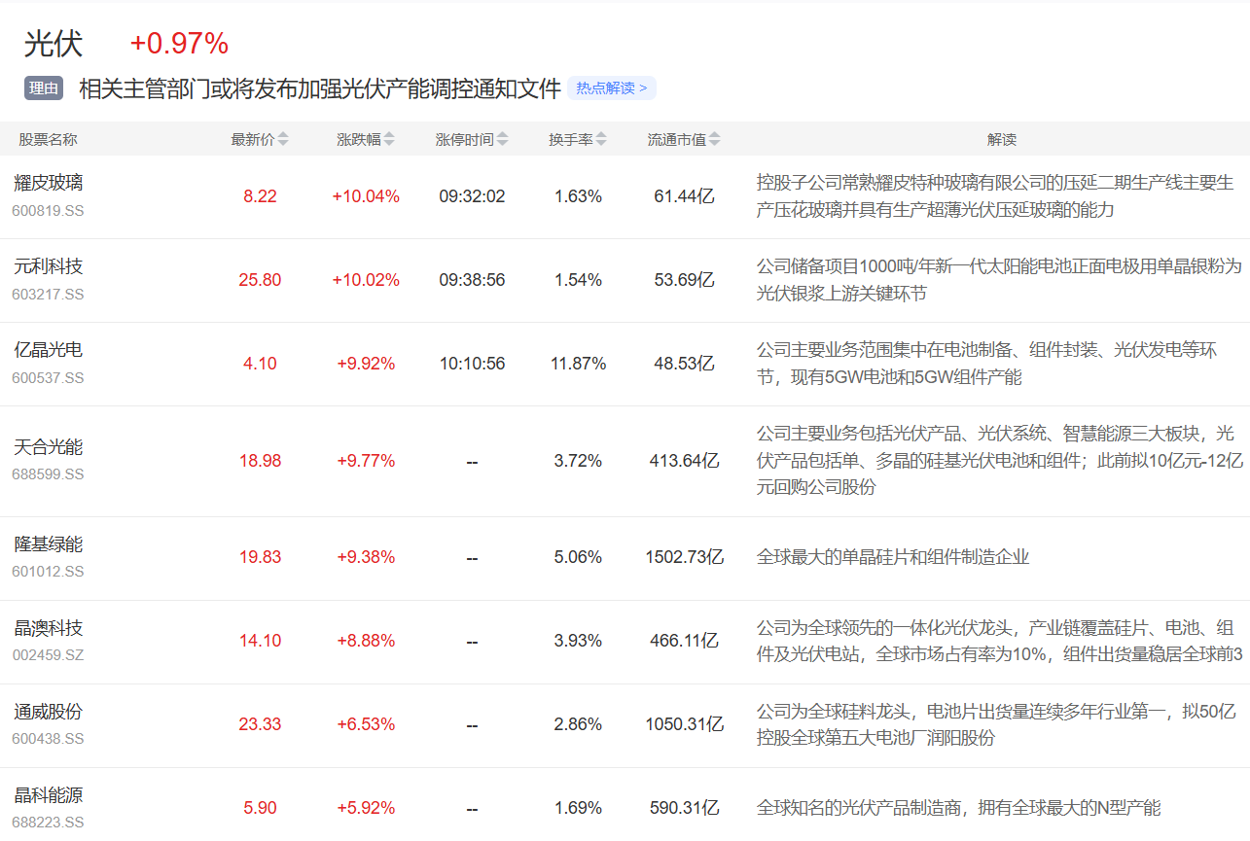Screen dimensions: 1250x841
Task: Click the change +8.88% for 晶澳科技
Action: [x=366, y=642]
